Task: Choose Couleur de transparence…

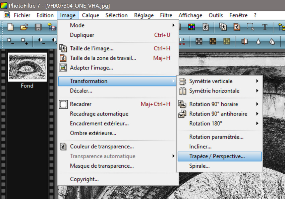Action: click(118, 147)
